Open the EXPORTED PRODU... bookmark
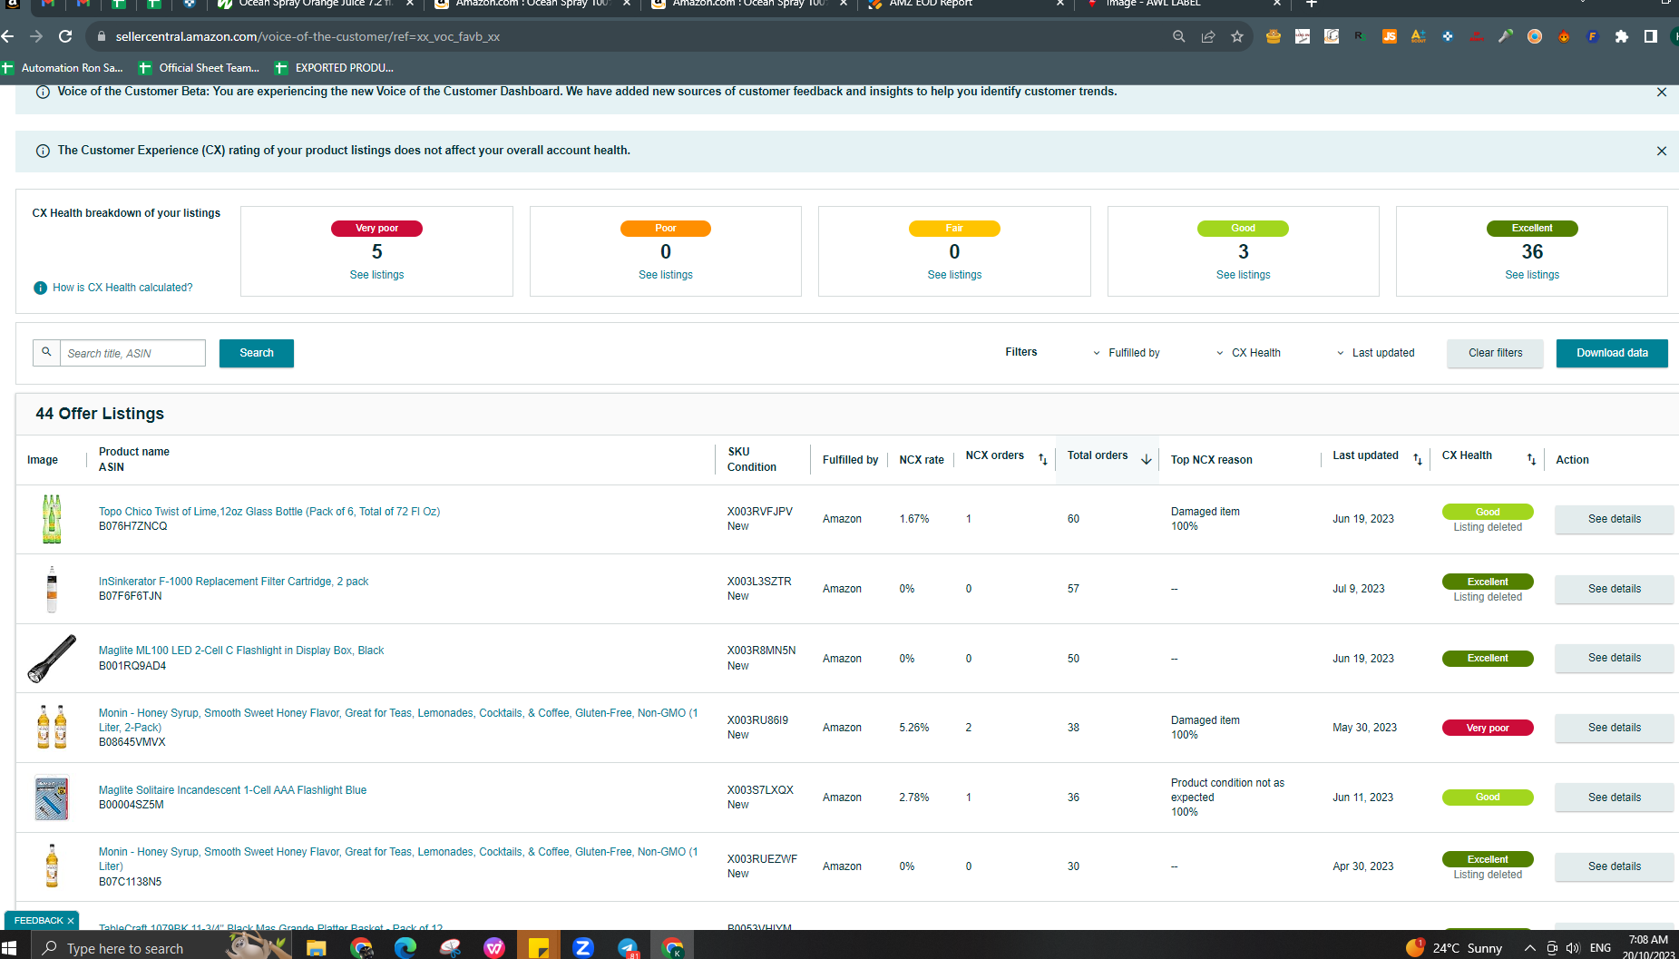Viewport: 1679px width, 959px height. tap(334, 68)
